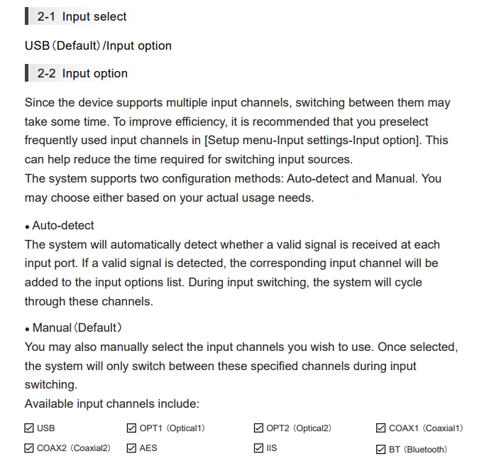Image resolution: width=482 pixels, height=466 pixels.
Task: Toggle the AES input checkbox
Action: pyautogui.click(x=131, y=448)
